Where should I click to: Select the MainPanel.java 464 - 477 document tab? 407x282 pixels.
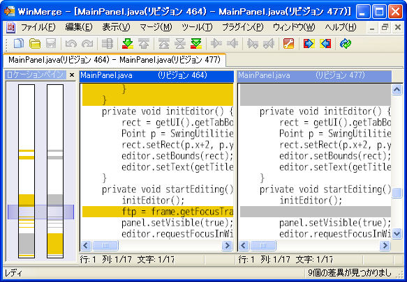pos(114,60)
